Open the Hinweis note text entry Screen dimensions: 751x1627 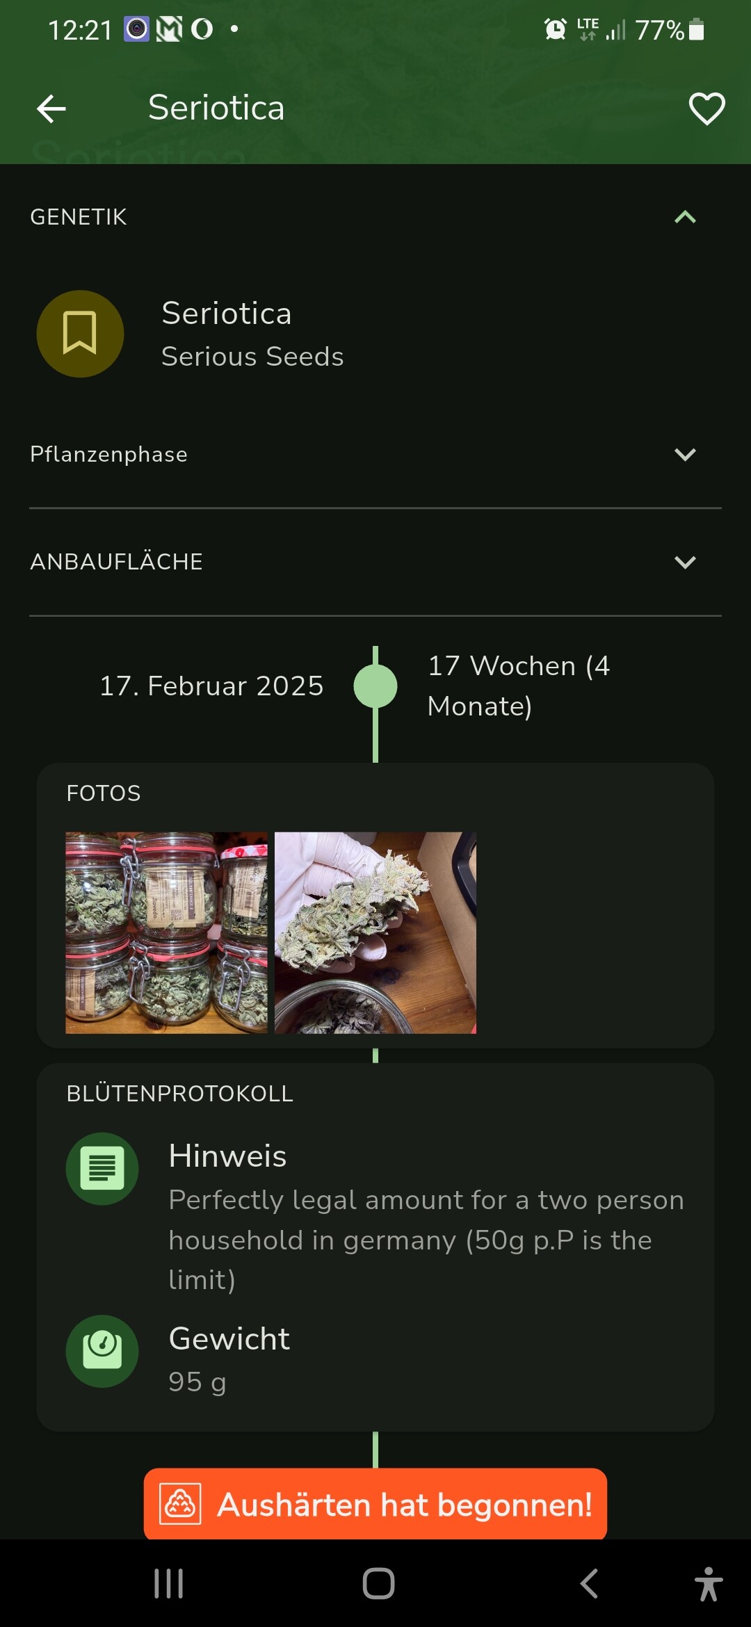tap(426, 1240)
